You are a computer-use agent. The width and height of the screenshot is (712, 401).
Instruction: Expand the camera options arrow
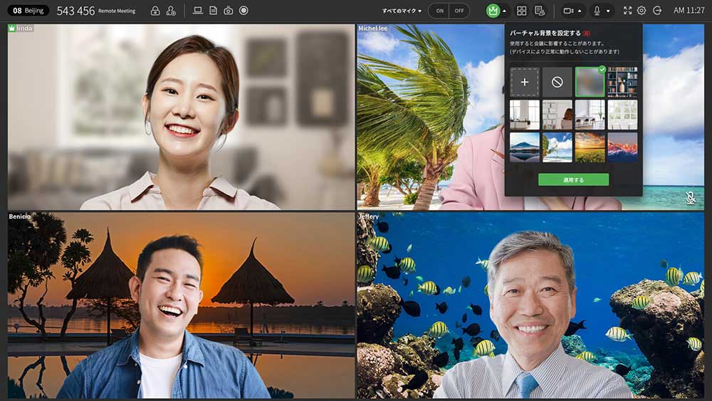point(580,11)
